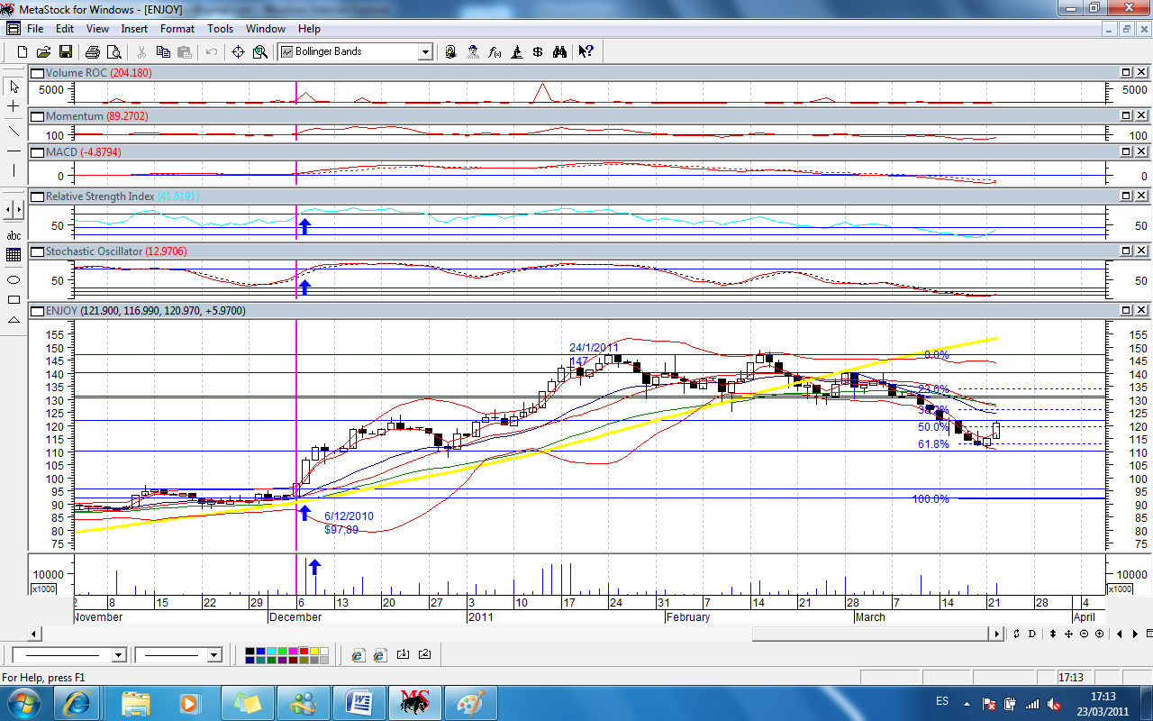Select the arrow pointer tool in the side palette
The image size is (1153, 721).
click(x=14, y=87)
